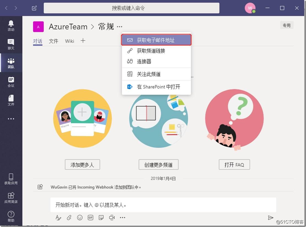
Task: Click the Incoming Webhook message app icon
Action: [x=40, y=187]
